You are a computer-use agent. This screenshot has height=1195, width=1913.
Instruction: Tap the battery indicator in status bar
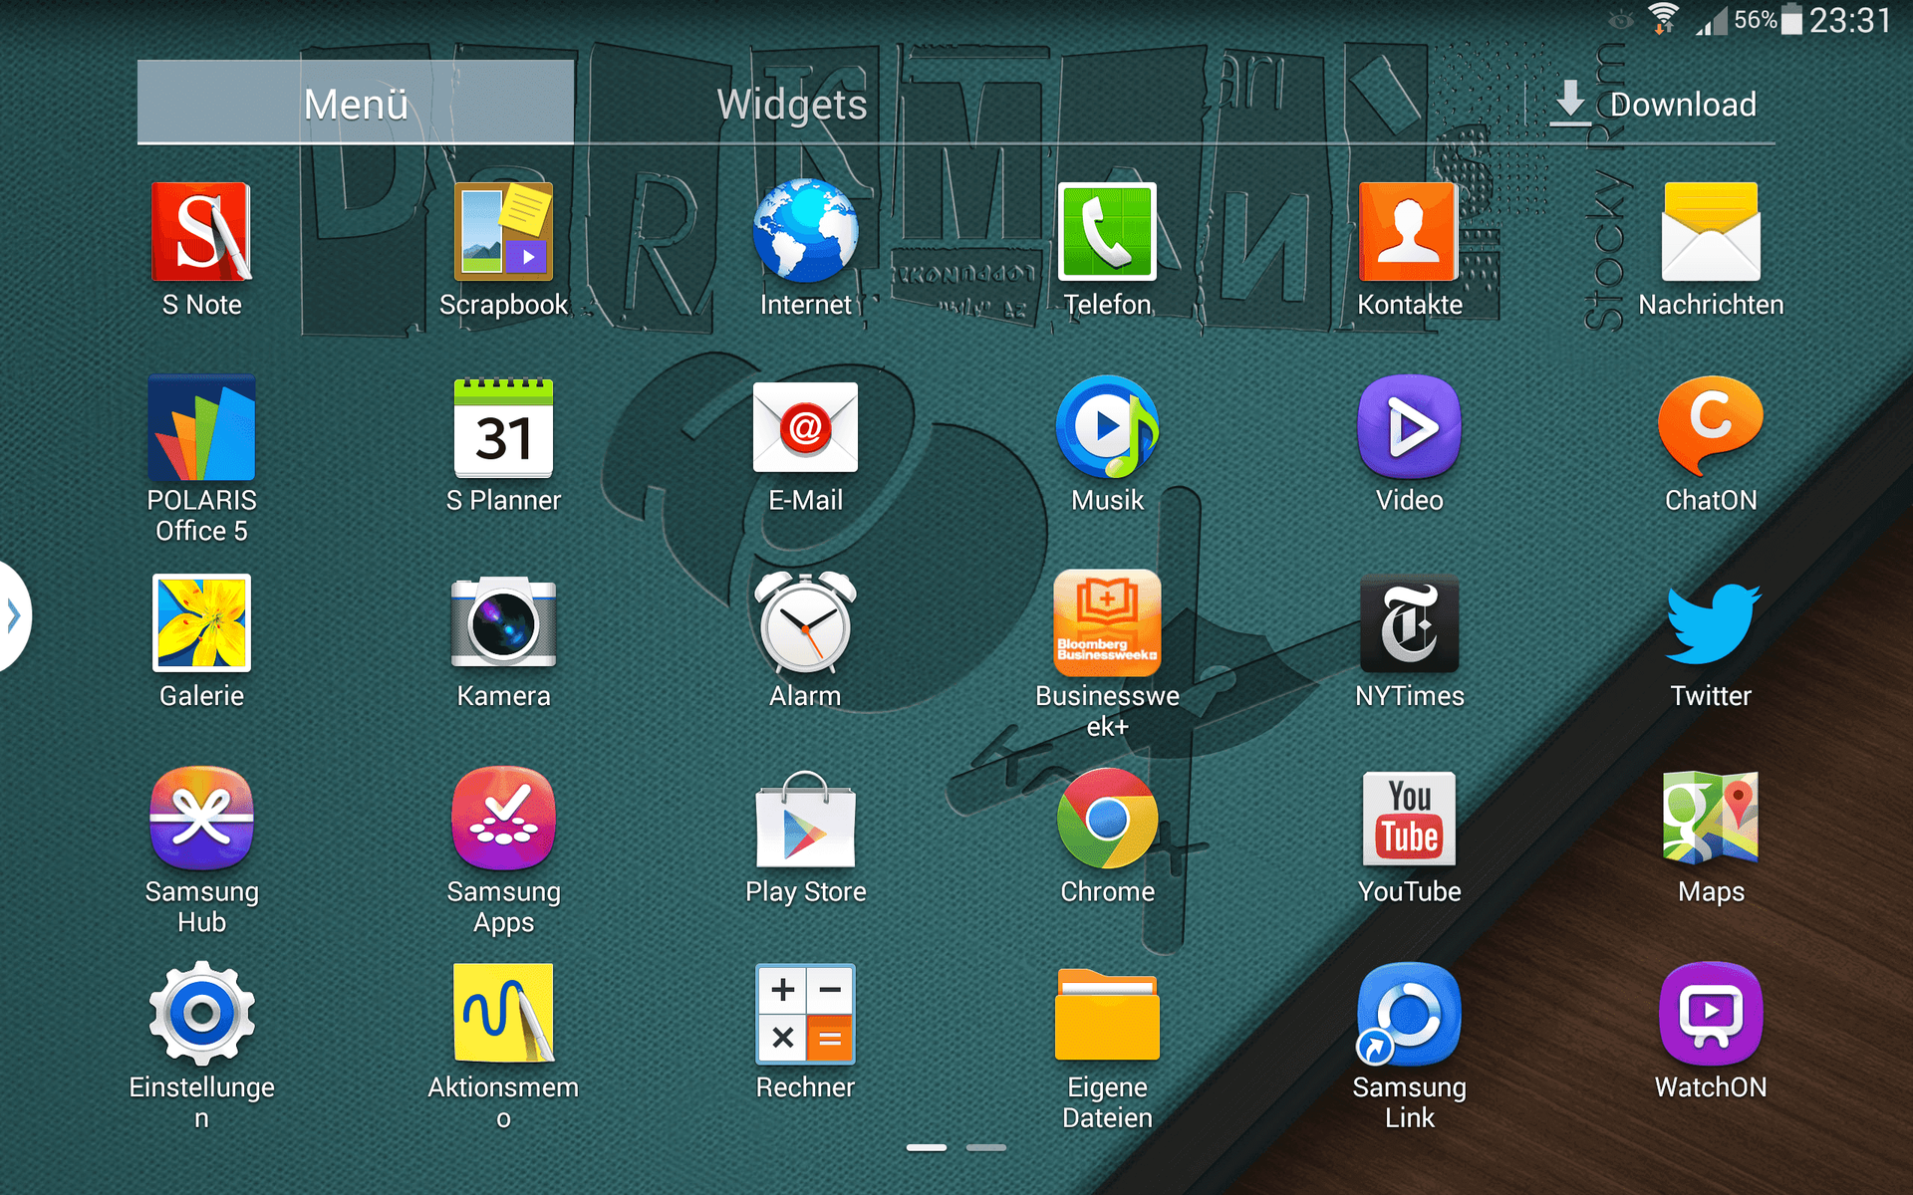click(x=1791, y=20)
